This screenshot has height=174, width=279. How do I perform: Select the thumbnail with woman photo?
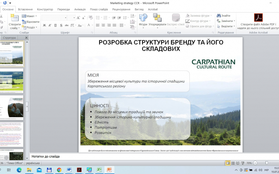click(x=12, y=108)
